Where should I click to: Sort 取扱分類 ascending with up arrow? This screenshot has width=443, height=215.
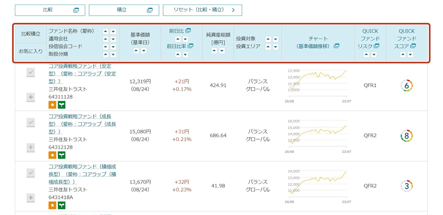106,54
